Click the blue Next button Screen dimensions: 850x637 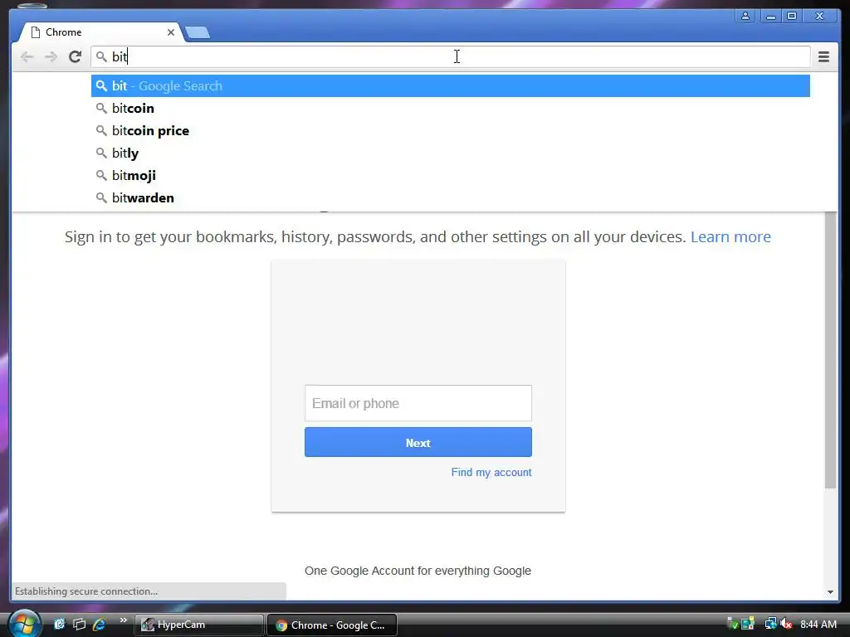[418, 443]
